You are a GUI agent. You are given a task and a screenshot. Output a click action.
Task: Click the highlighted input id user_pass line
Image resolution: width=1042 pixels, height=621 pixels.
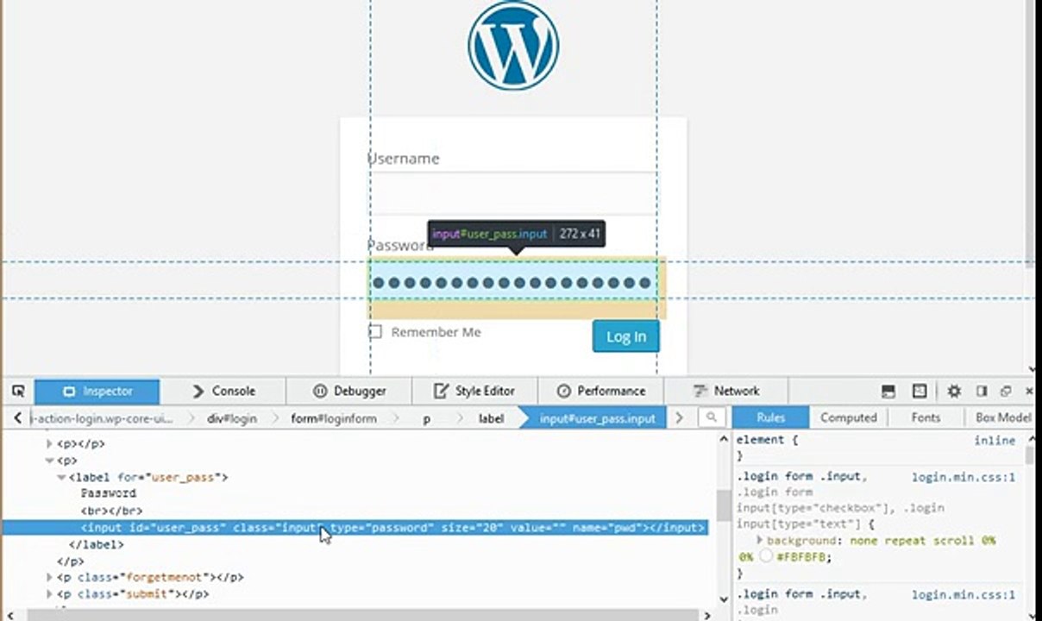coord(355,527)
